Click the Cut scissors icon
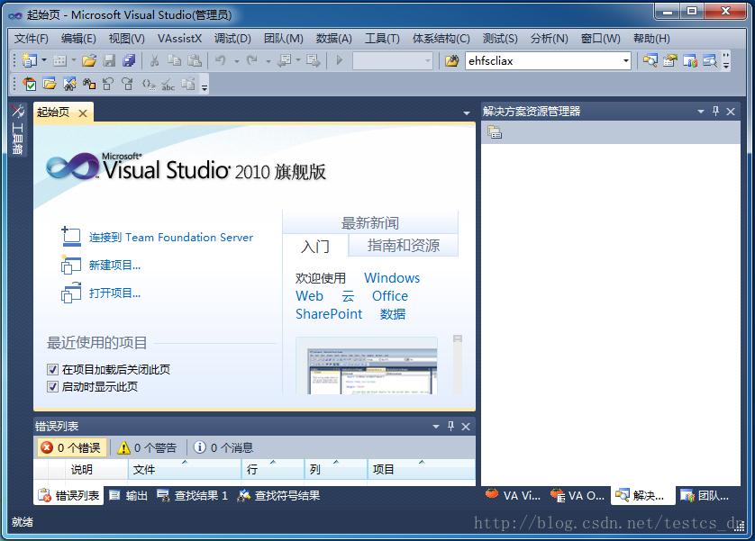Screen dimensions: 755x541 pyautogui.click(x=154, y=61)
